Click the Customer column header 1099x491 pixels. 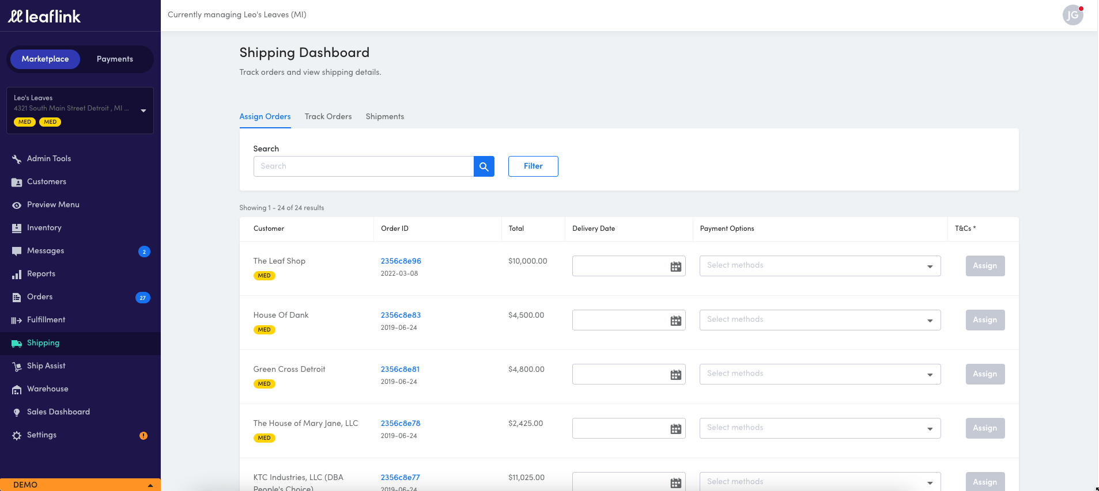click(x=269, y=229)
